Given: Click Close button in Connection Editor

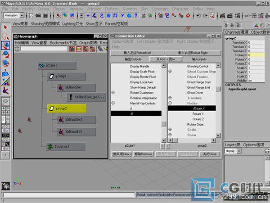Looking at the screenshot, I should point(210,154).
